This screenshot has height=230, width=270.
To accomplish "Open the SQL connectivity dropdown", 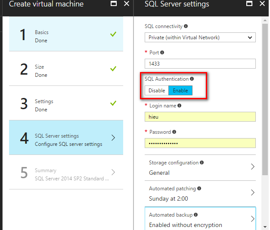I will (x=200, y=38).
